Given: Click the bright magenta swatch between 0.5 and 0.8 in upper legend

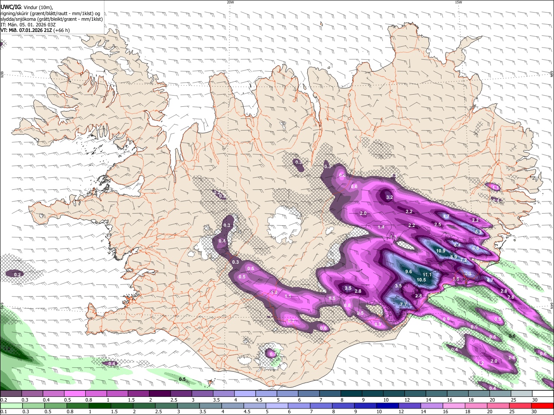Looking at the screenshot, I should 74,394.
